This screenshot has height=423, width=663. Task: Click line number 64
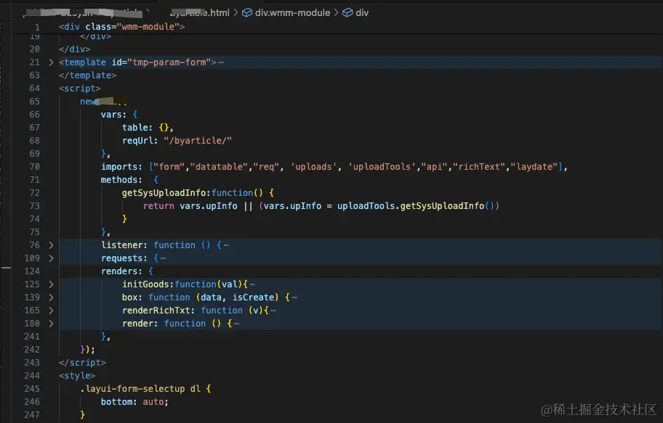(x=34, y=89)
